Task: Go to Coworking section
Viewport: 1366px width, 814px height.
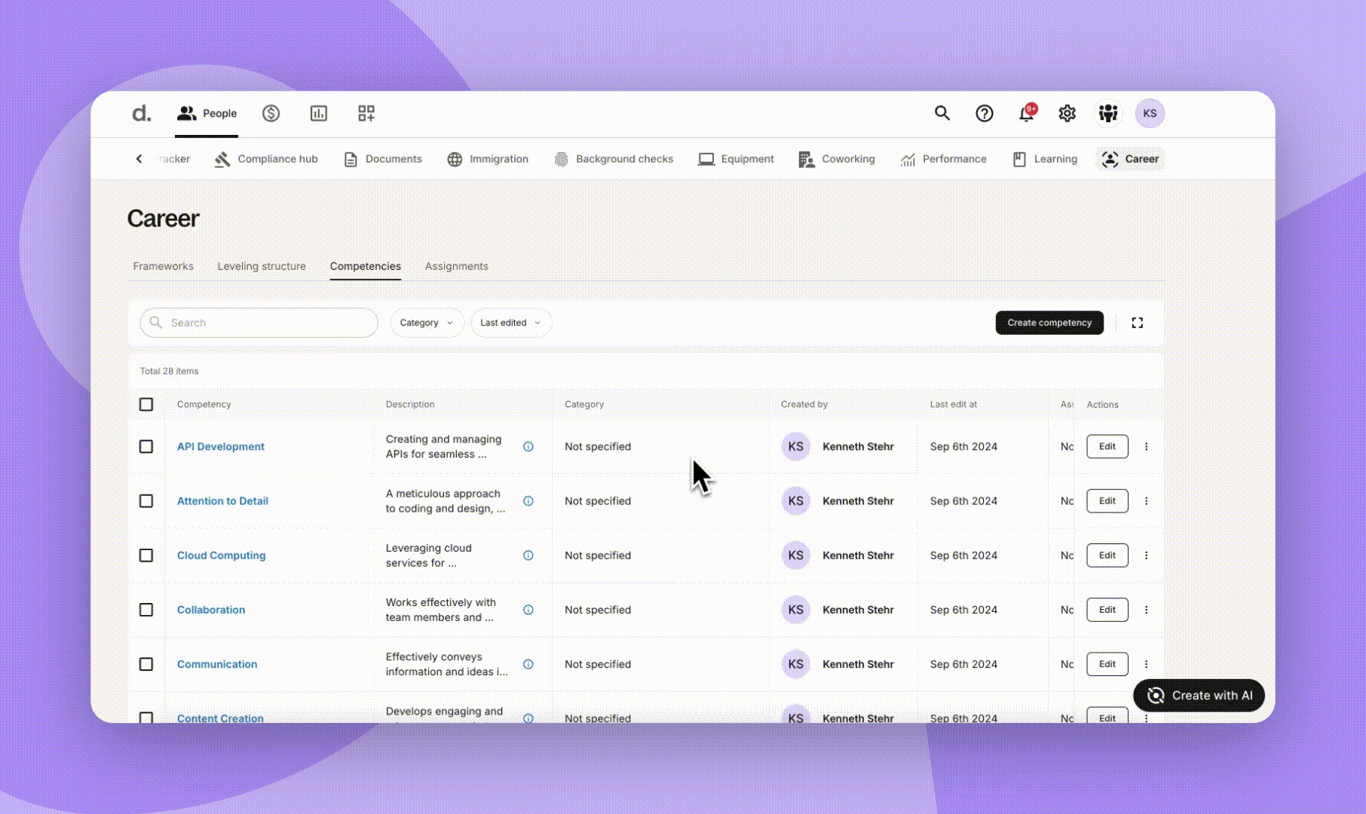Action: click(x=837, y=159)
